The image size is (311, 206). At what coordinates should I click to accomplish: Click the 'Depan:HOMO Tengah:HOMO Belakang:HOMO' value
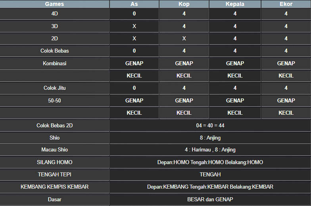coord(210,162)
